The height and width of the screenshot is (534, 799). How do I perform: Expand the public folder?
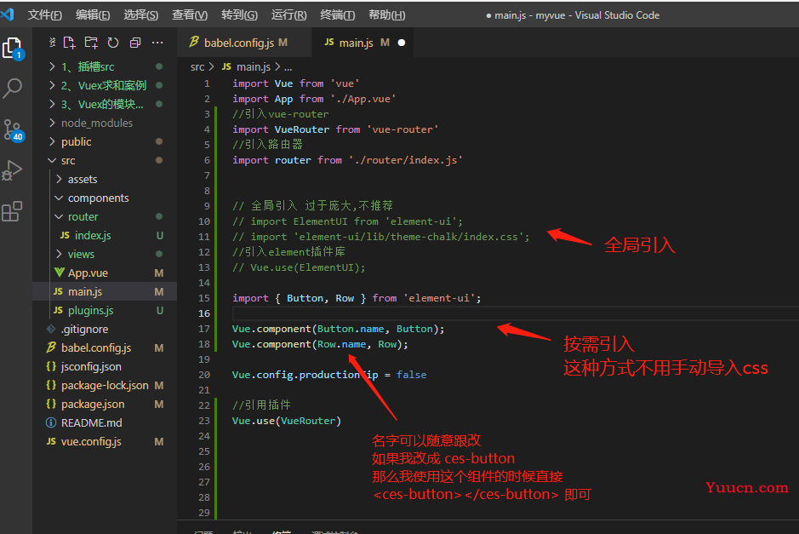105,141
